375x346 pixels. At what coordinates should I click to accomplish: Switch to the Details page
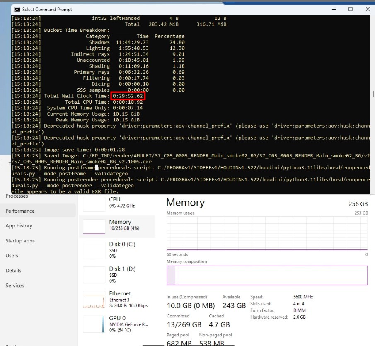(13, 271)
